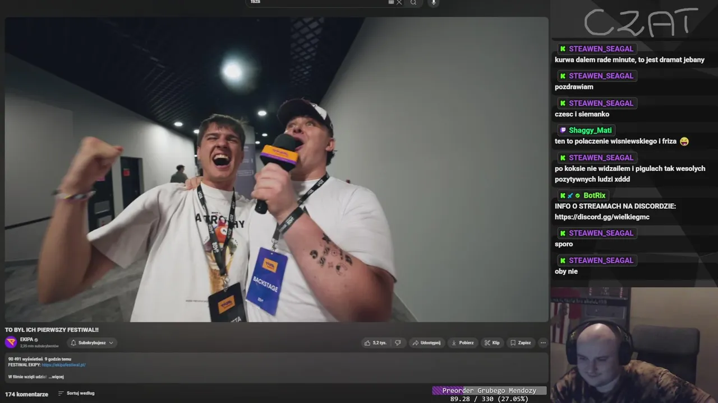This screenshot has width=718, height=403.
Task: Click the video title 'TO BYŁ ICH PIERWSZY FESTIWAL!!'
Action: point(52,330)
